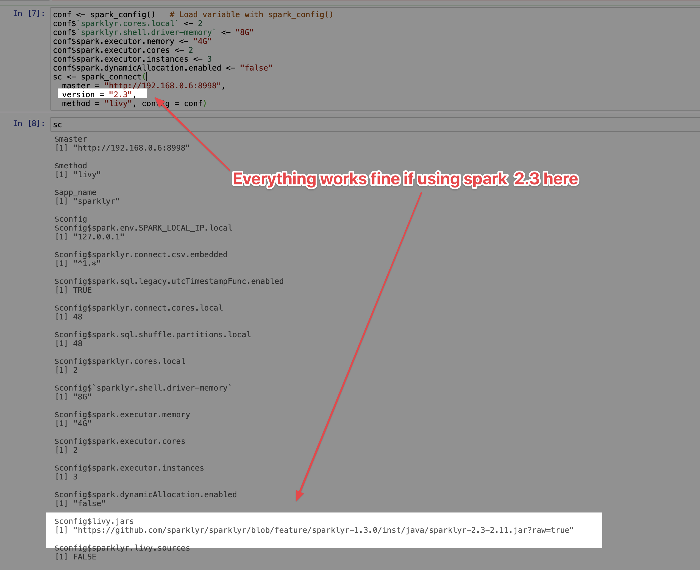The height and width of the screenshot is (570, 700).
Task: Click the $config$livy.jars output label
Action: click(x=94, y=521)
